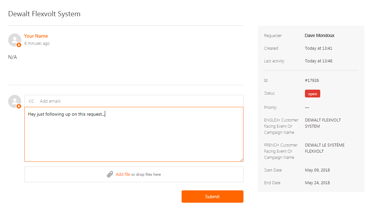This screenshot has height=217, width=372.
Task: Click the Start Date May 09, 2018 value
Action: (x=317, y=170)
